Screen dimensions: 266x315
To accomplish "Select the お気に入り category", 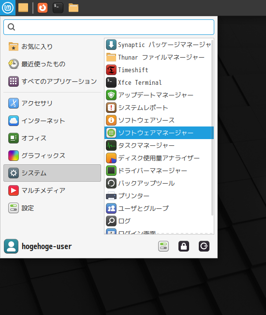I will click(52, 47).
